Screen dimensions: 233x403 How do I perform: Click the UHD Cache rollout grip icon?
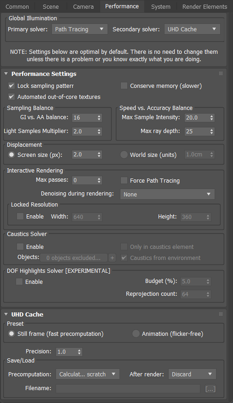click(221, 314)
